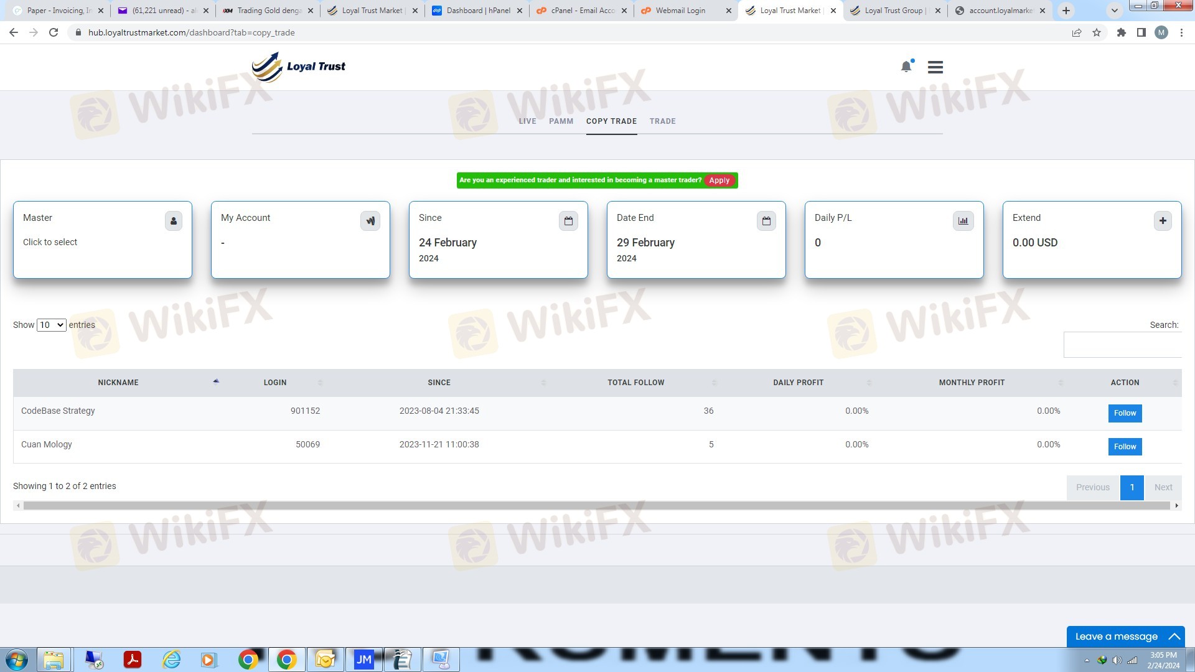Sort the table by TOTAL FOLLOW
Image resolution: width=1195 pixels, height=672 pixels.
pos(635,383)
